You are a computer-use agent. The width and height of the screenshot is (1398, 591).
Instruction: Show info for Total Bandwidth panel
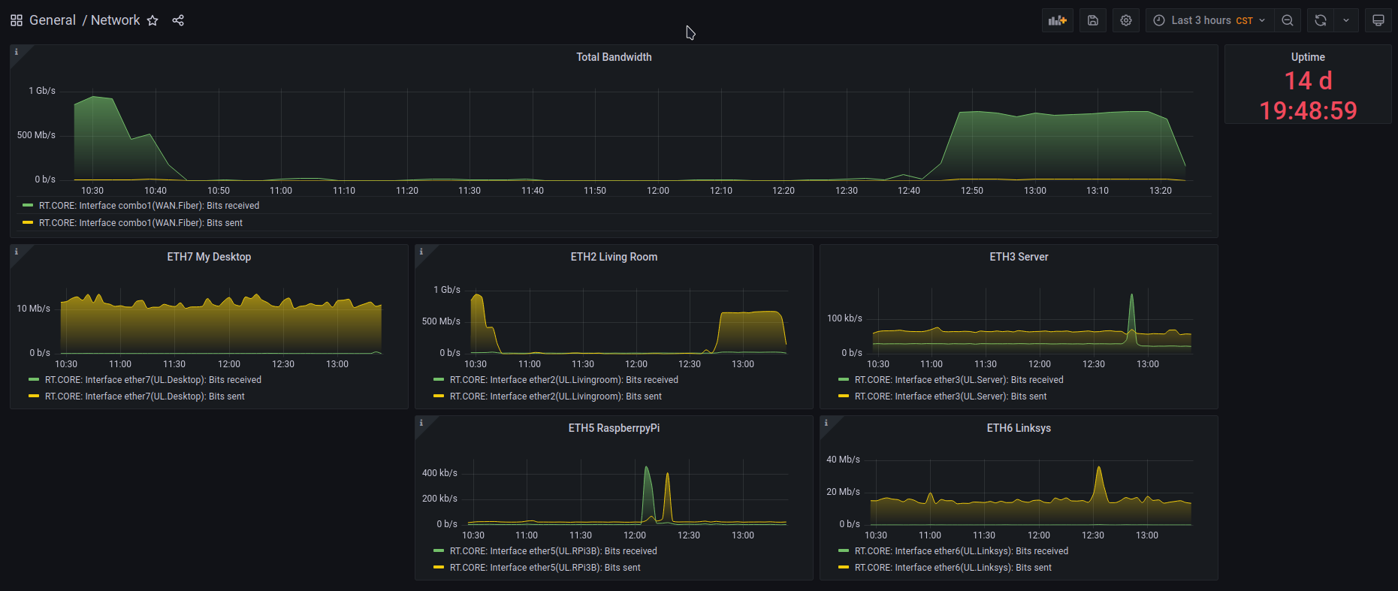pos(17,52)
